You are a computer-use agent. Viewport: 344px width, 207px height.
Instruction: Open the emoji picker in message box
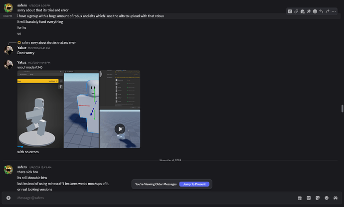tap(327, 198)
